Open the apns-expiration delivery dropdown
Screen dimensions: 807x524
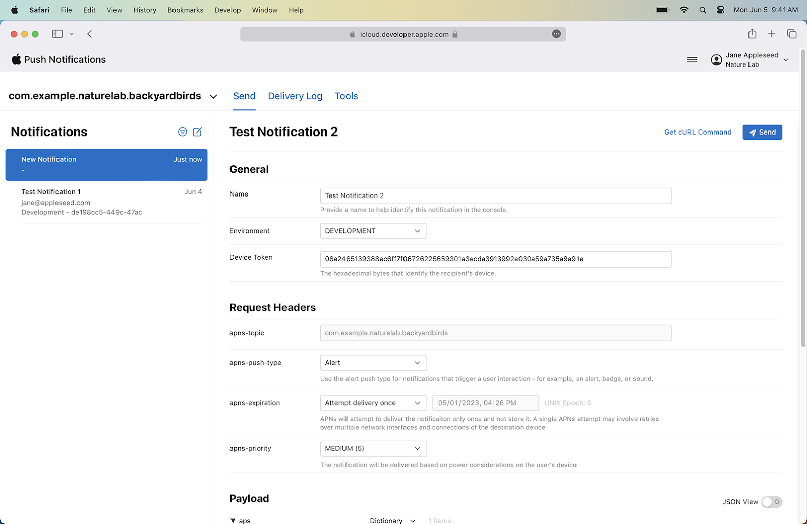[x=373, y=403]
